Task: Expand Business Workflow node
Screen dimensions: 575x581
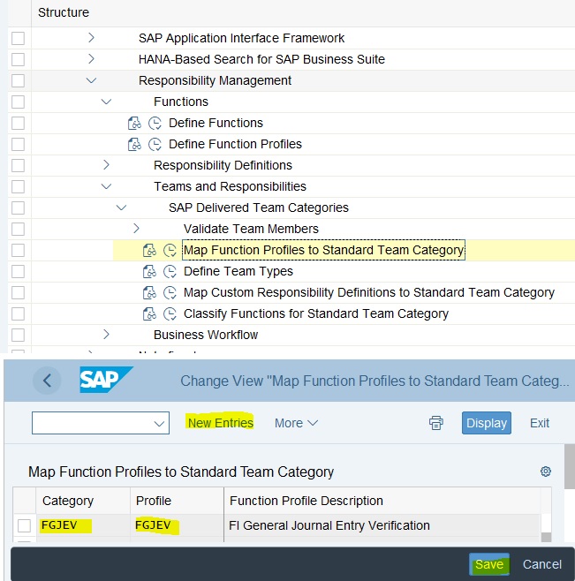Action: 106,335
